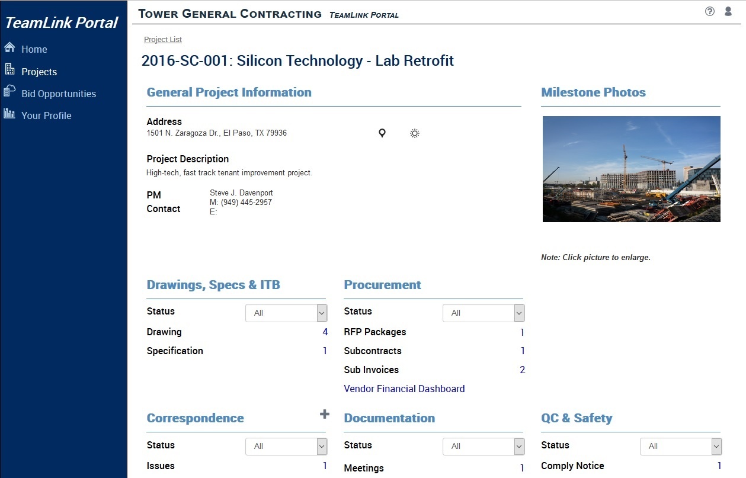
Task: Open the user account icon
Action: pos(728,11)
